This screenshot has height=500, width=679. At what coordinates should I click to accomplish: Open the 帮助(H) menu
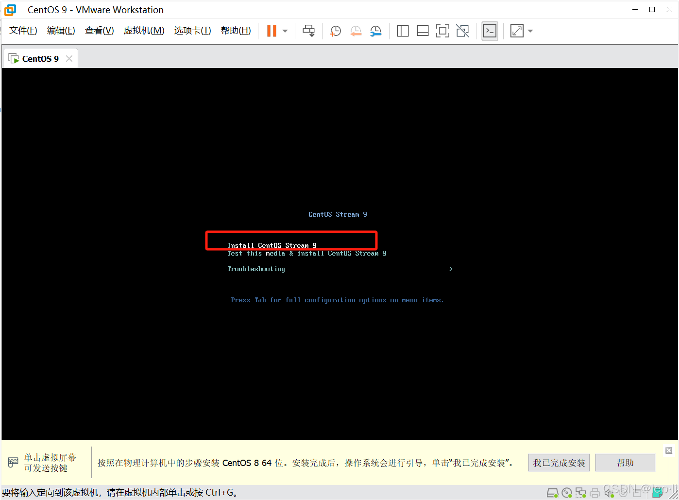236,31
